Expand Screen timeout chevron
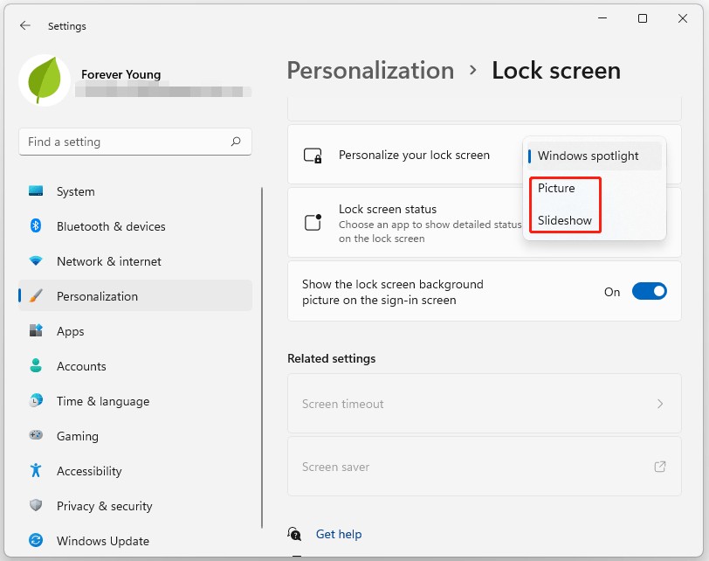The height and width of the screenshot is (561, 709). (660, 404)
